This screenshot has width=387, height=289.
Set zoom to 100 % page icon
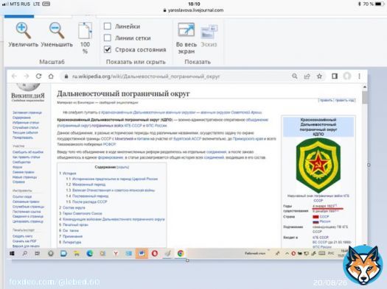pos(86,31)
